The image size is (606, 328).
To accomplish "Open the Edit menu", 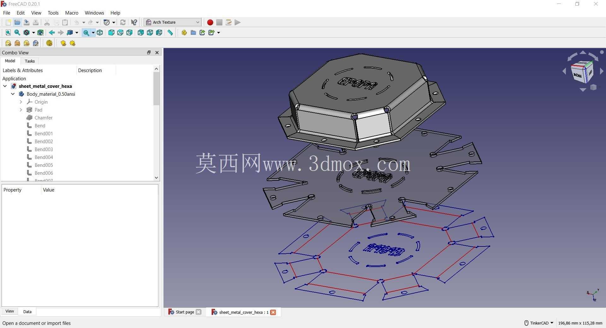I will pos(21,13).
